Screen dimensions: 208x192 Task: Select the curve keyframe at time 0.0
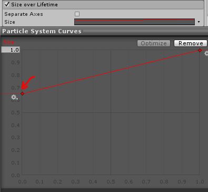pyautogui.click(x=22, y=94)
